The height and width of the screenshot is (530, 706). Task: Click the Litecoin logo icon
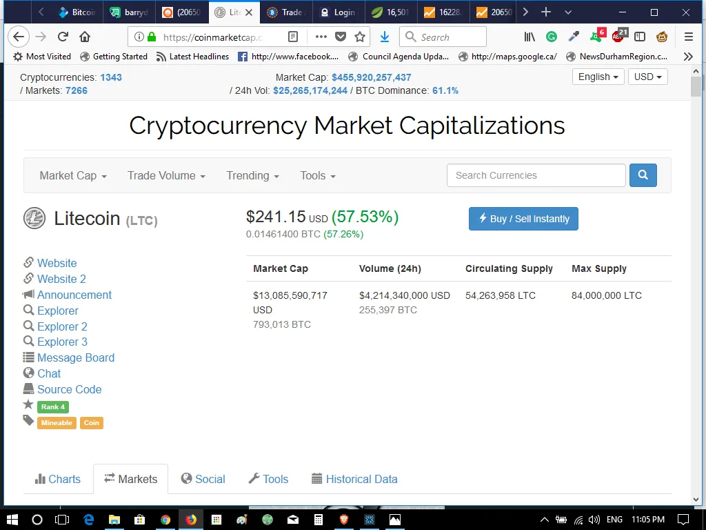(x=34, y=218)
